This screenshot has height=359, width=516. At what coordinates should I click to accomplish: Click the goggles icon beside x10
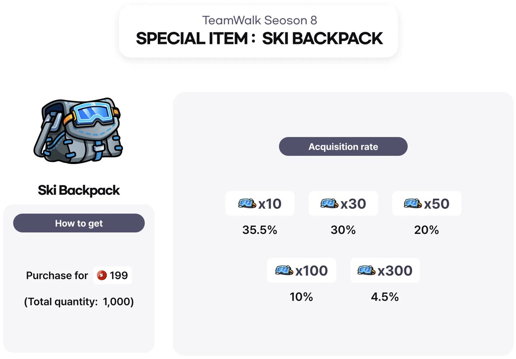coord(247,204)
